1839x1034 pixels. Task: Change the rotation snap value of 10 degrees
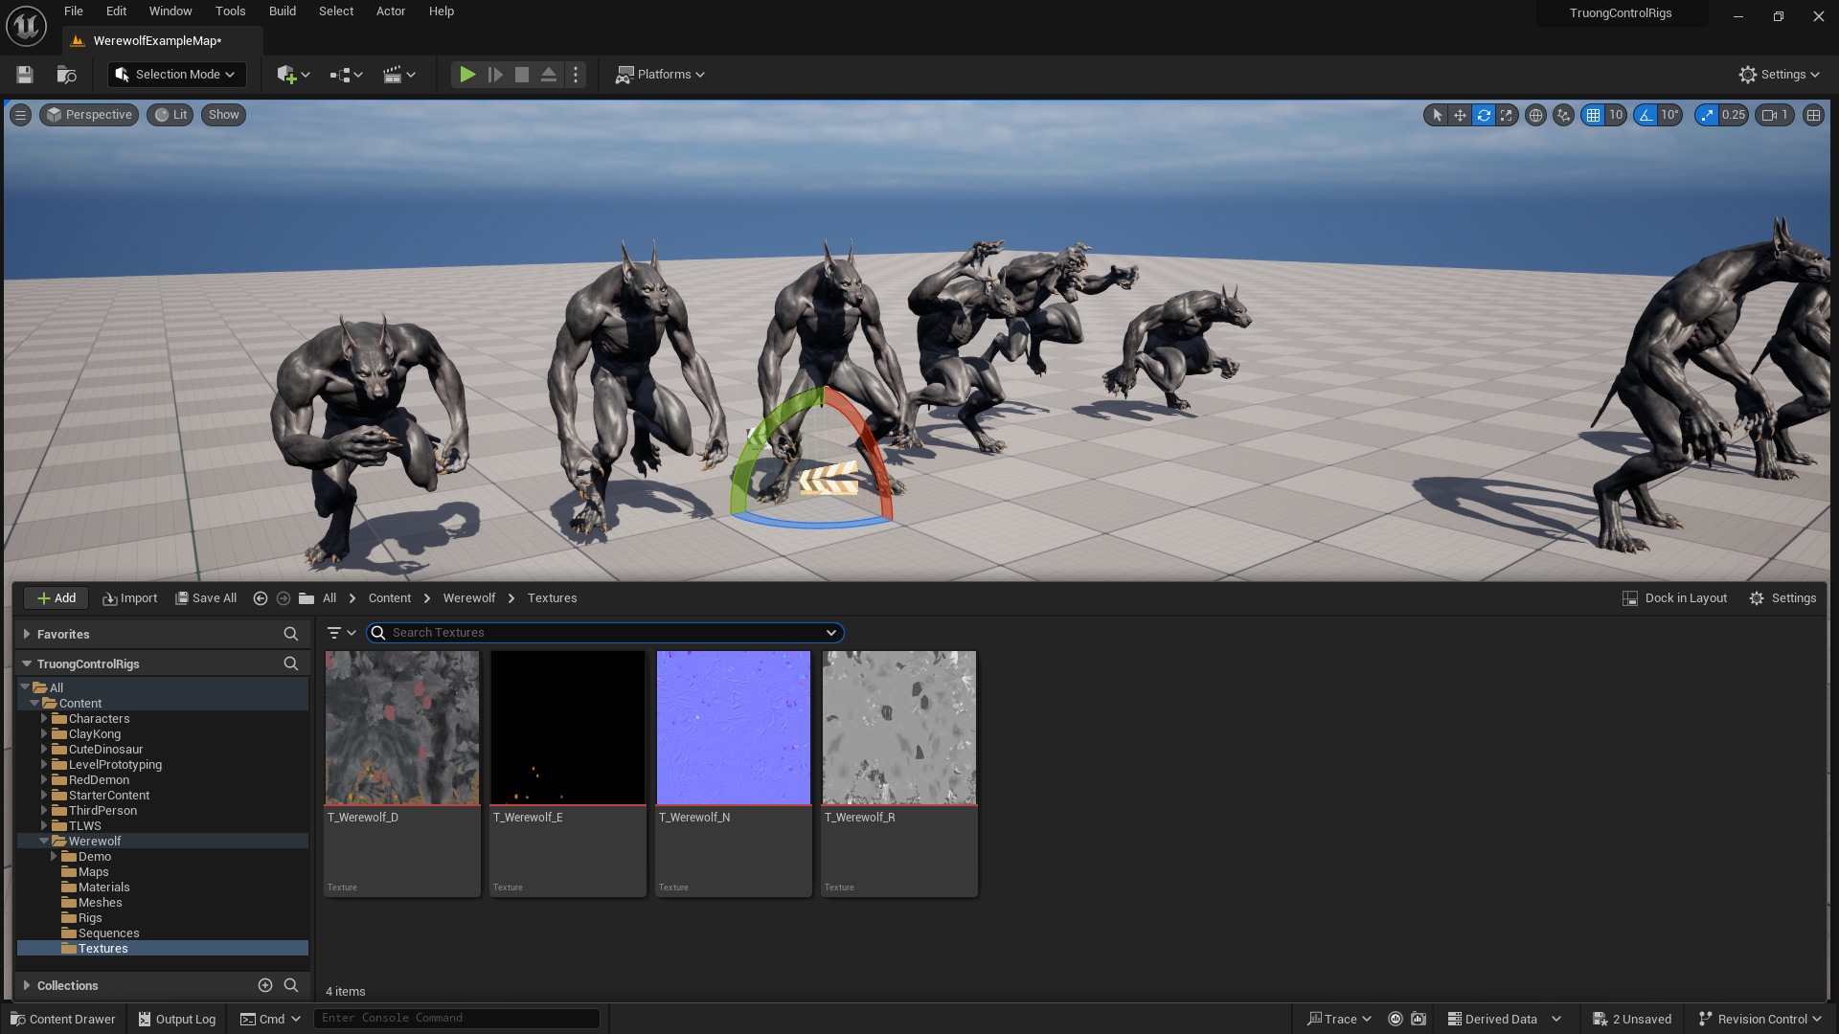click(1670, 115)
